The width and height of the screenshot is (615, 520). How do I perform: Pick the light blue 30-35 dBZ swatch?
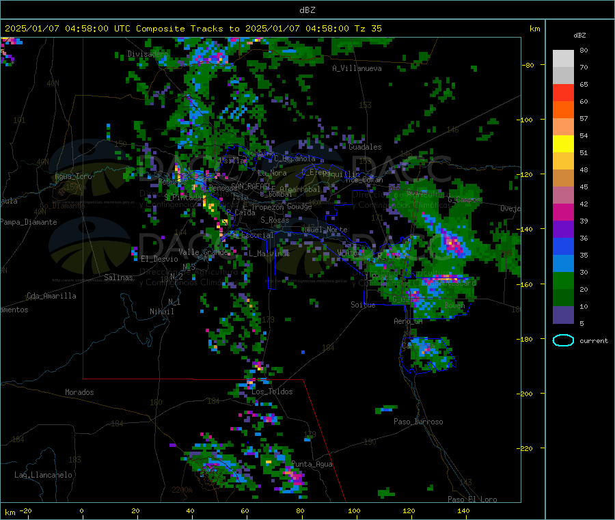(563, 263)
